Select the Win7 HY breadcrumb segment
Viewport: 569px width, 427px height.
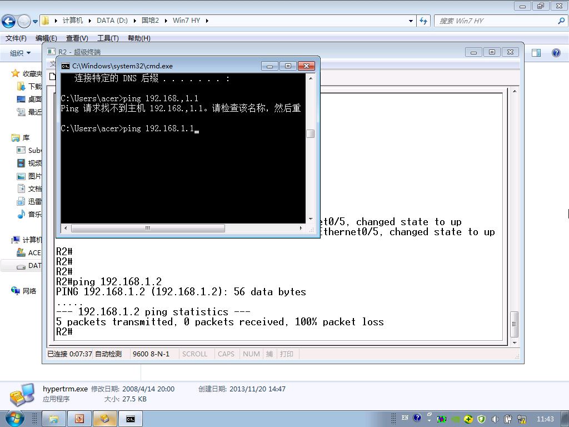(x=187, y=21)
